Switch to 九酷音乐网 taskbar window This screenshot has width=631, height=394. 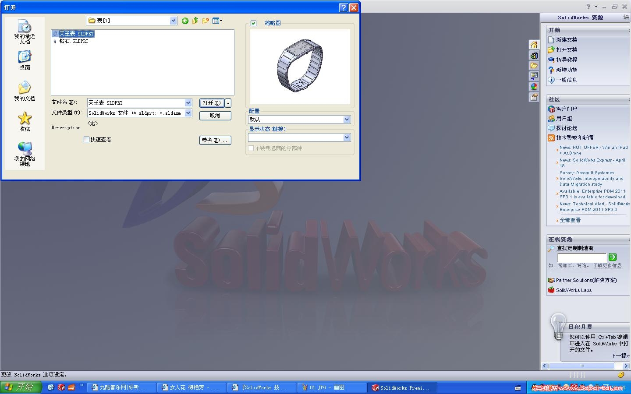(122, 387)
